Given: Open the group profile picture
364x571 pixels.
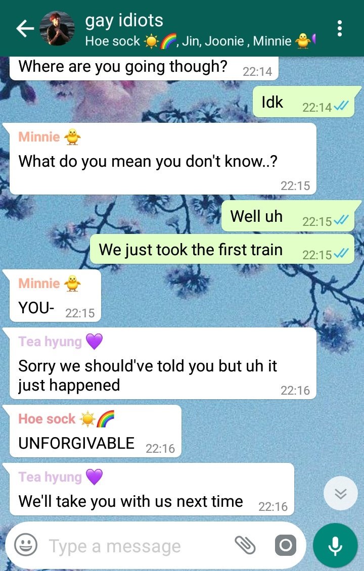Looking at the screenshot, I should [57, 28].
